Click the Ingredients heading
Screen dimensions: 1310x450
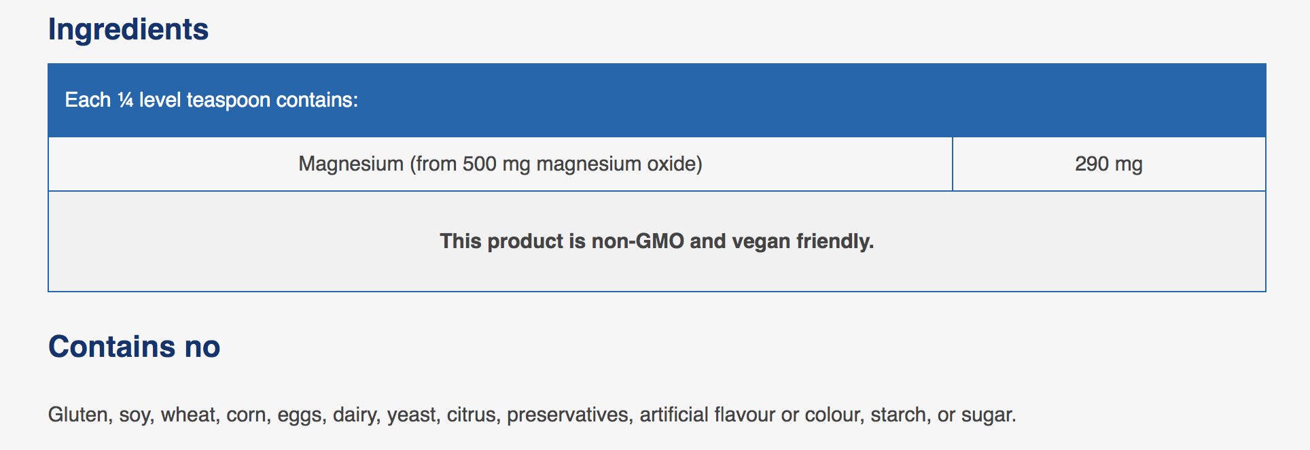click(x=128, y=30)
